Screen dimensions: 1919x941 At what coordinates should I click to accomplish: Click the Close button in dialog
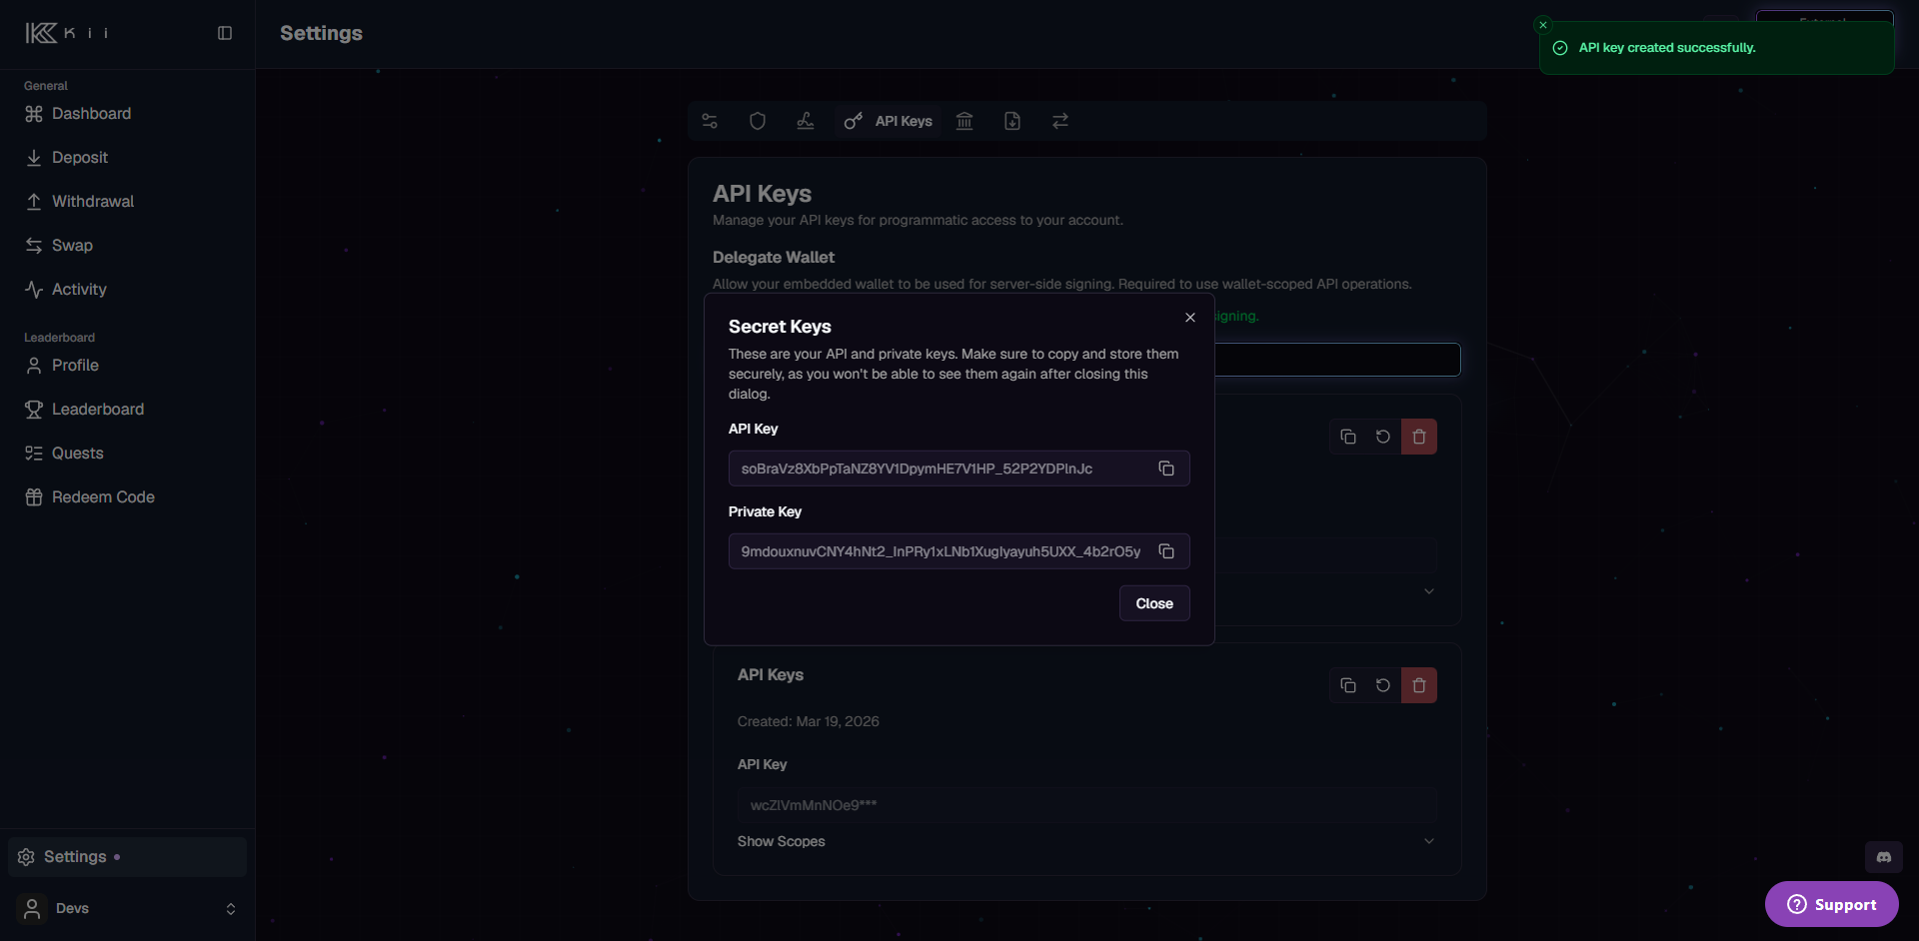point(1154,603)
